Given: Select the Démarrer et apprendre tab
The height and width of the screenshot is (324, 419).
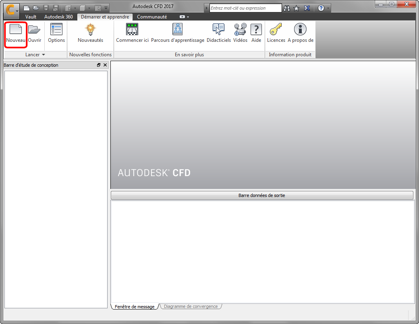Looking at the screenshot, I should click(105, 17).
